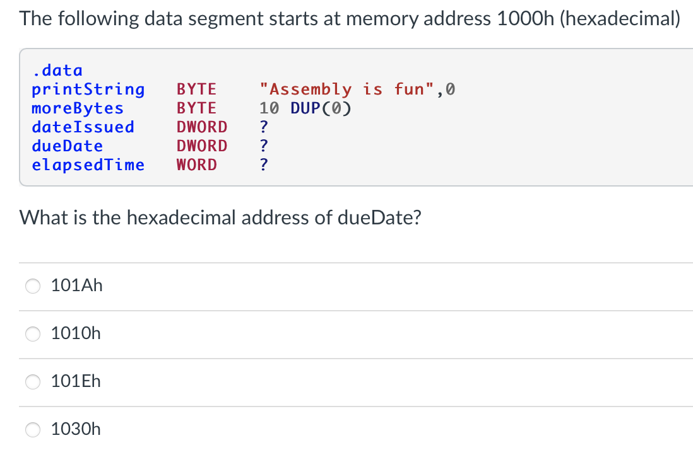Image resolution: width=693 pixels, height=450 pixels.
Task: Click the dueDate variable name
Action: 68,146
